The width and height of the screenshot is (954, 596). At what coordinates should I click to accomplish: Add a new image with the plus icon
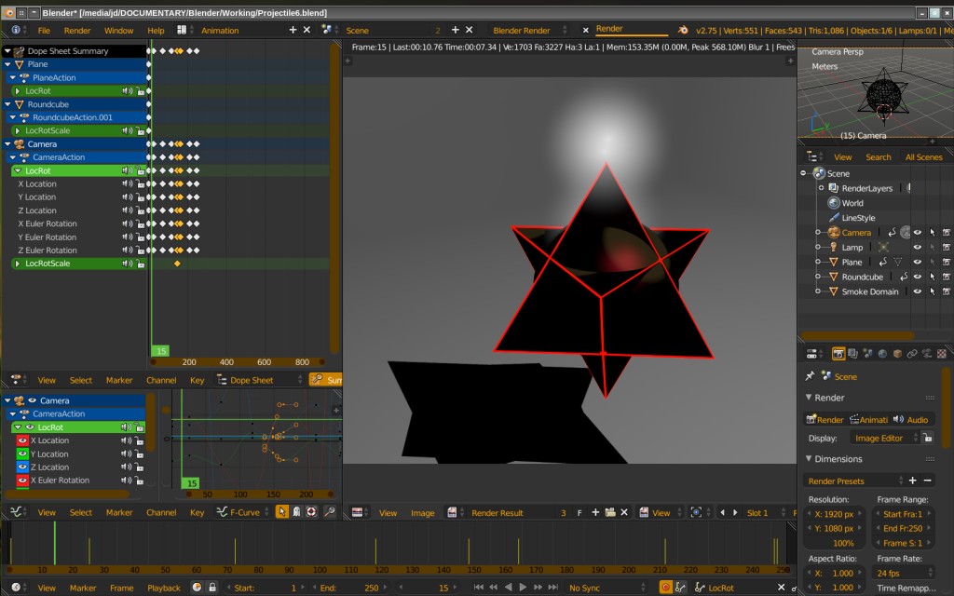pyautogui.click(x=595, y=512)
